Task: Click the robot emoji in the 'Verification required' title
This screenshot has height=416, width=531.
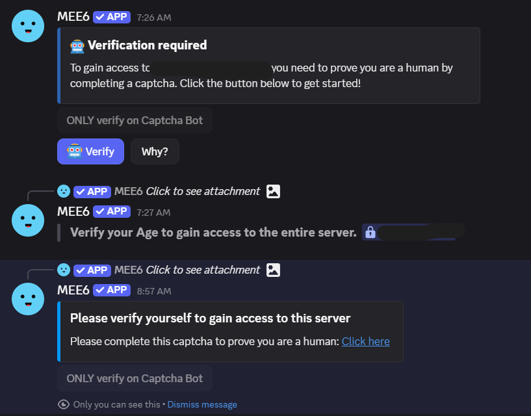Action: pyautogui.click(x=77, y=45)
